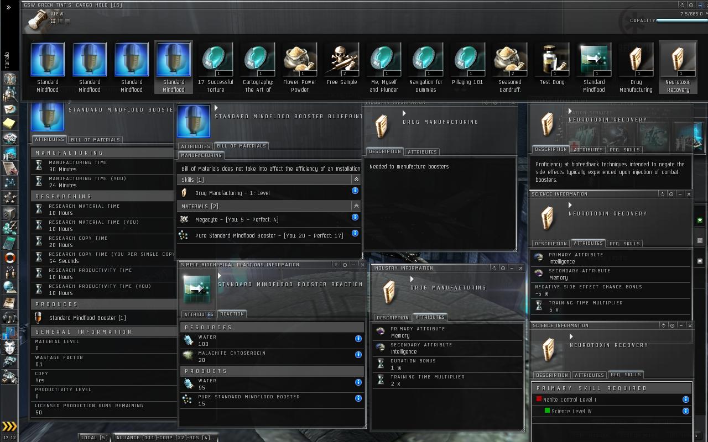Open the Local [5] chat channel

tap(95, 438)
